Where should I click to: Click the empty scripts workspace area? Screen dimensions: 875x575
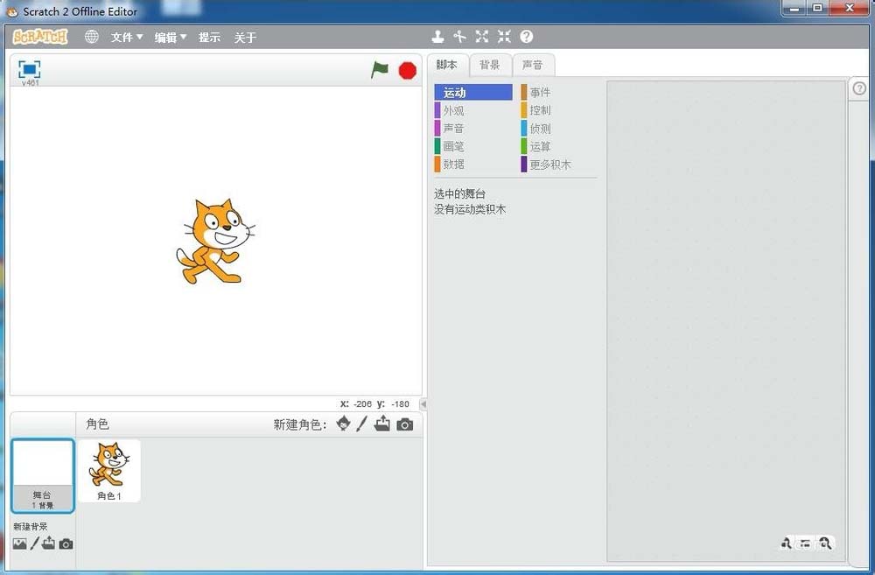(726, 321)
